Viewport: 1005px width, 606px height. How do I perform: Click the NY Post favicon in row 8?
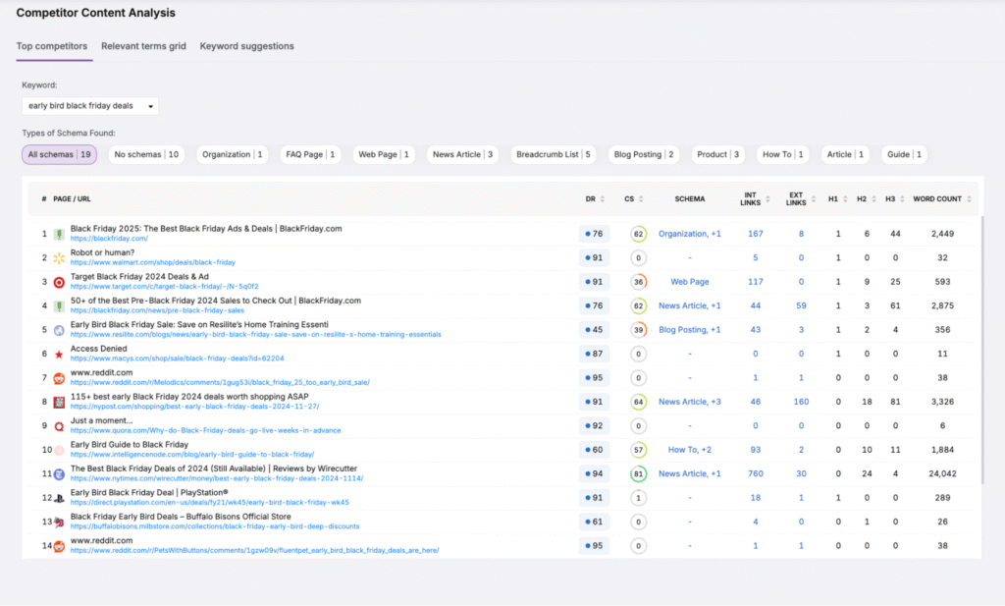(59, 402)
